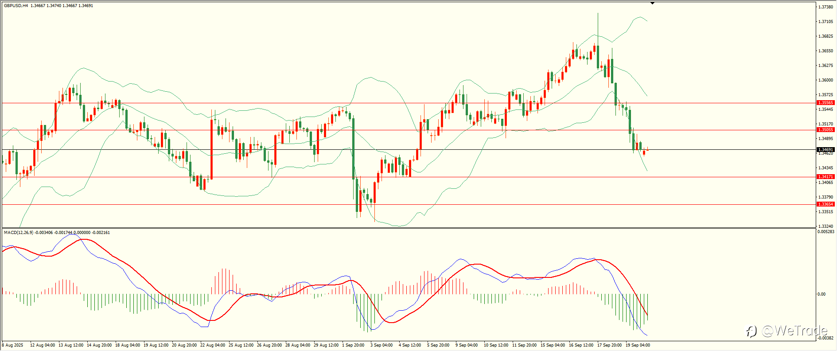Screen dimensions: 837x351
Task: Click the 0.00 zero level MACD label
Action: (x=821, y=294)
